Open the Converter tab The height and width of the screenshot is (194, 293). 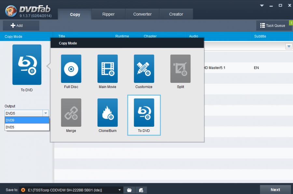(142, 14)
